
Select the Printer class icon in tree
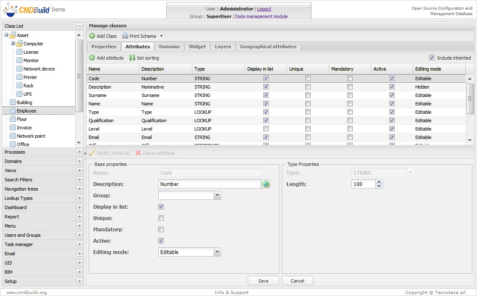coord(19,77)
